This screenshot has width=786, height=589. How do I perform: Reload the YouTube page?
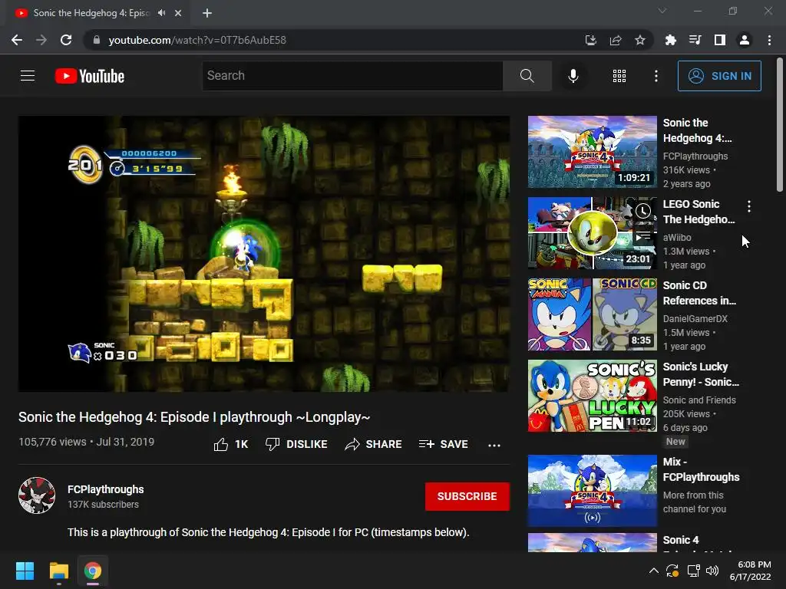pyautogui.click(x=66, y=40)
